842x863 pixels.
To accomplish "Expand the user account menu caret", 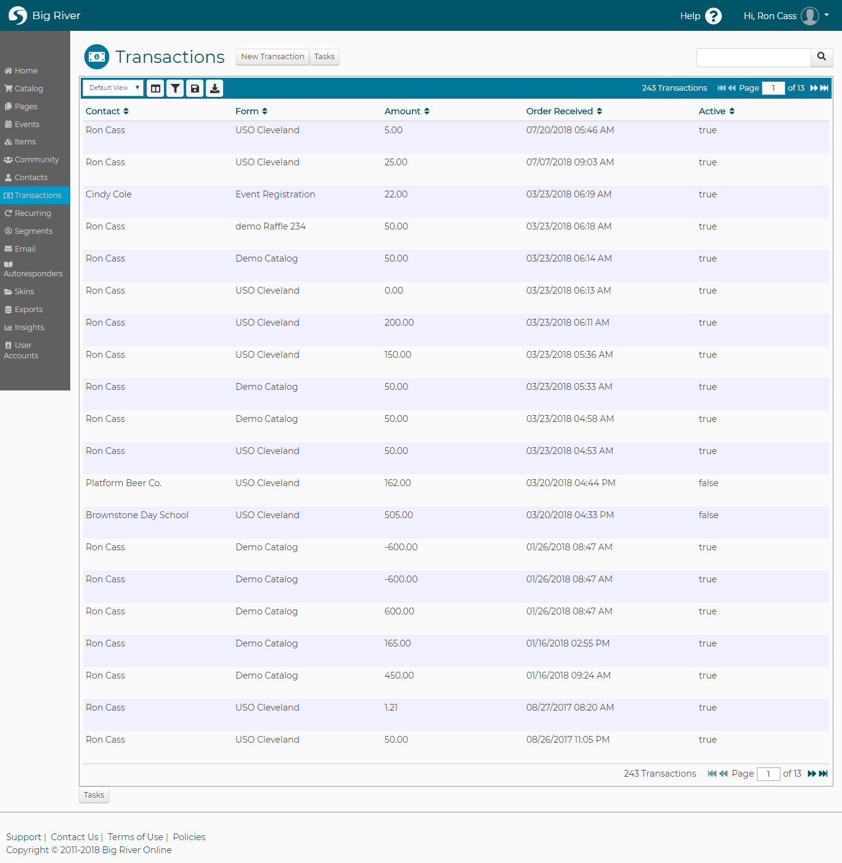I will pyautogui.click(x=827, y=15).
